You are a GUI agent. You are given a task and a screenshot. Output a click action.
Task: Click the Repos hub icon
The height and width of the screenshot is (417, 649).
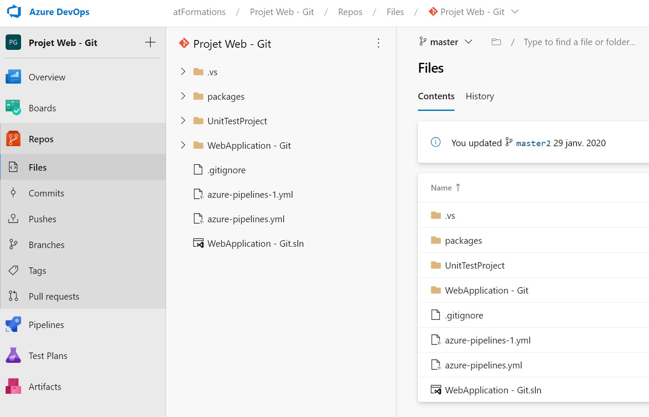pyautogui.click(x=13, y=139)
